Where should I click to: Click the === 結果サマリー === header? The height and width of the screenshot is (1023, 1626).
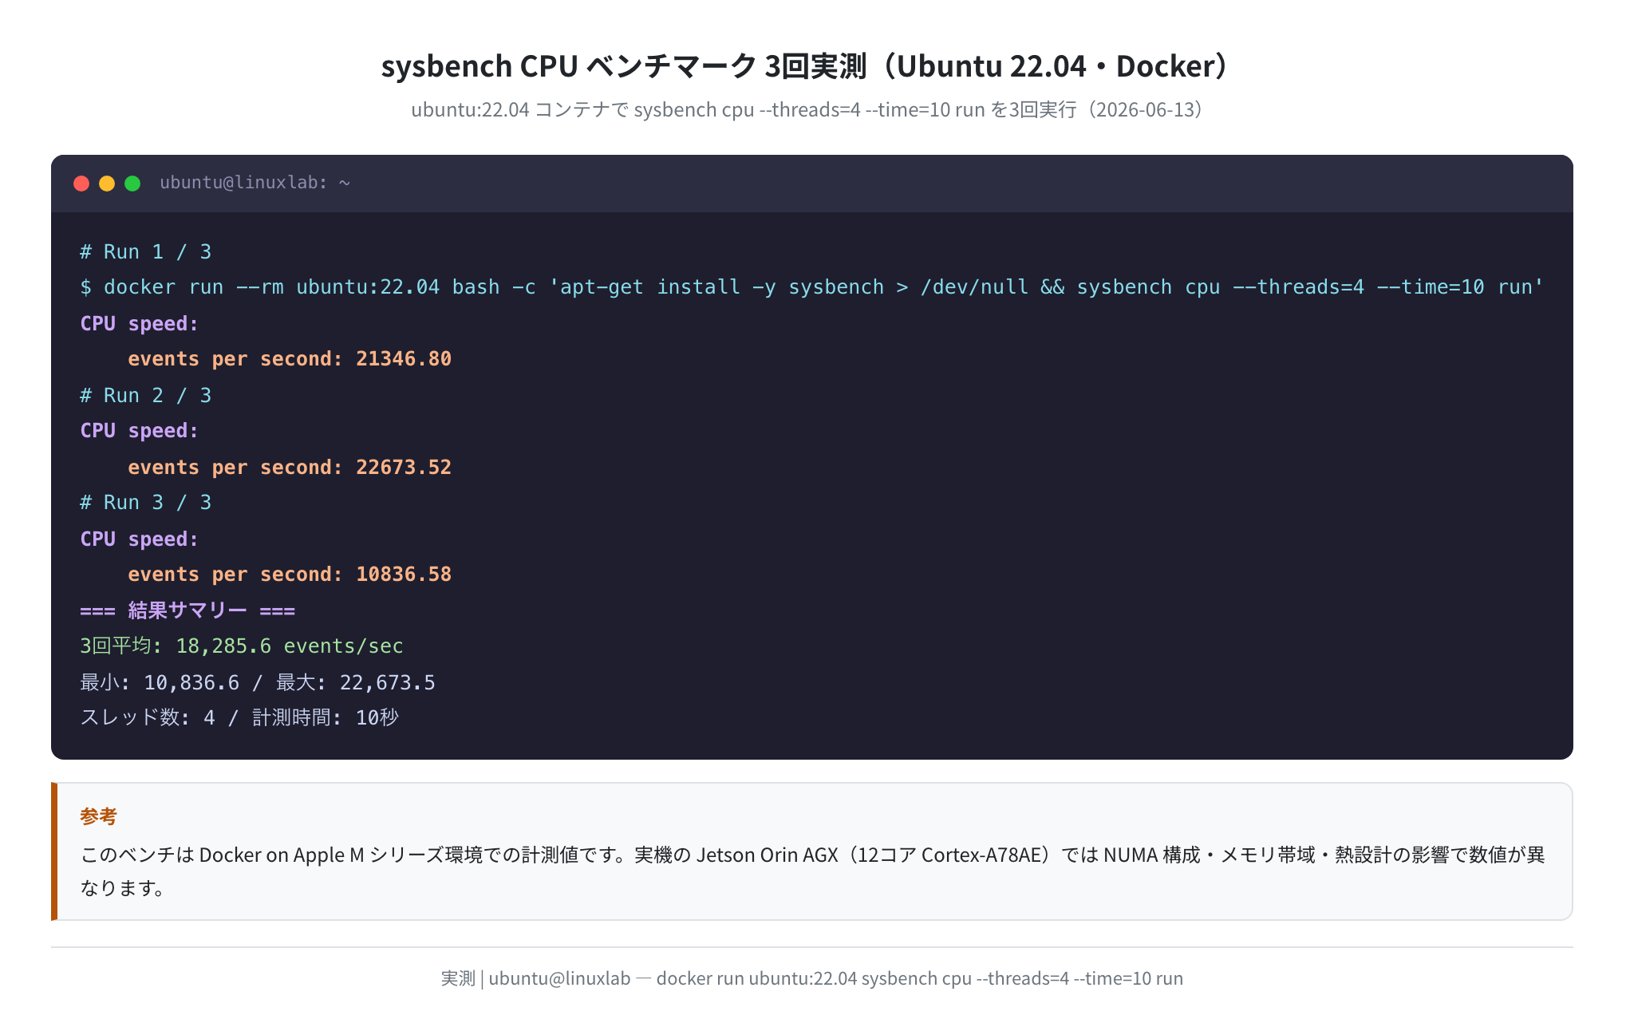pyautogui.click(x=187, y=610)
